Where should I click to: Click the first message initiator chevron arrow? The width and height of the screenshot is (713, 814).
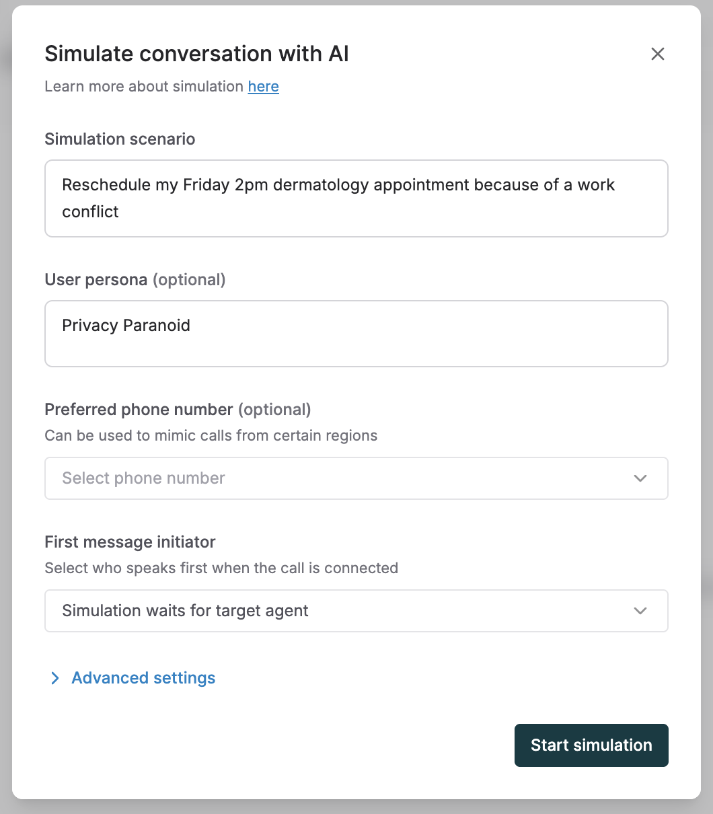[640, 611]
